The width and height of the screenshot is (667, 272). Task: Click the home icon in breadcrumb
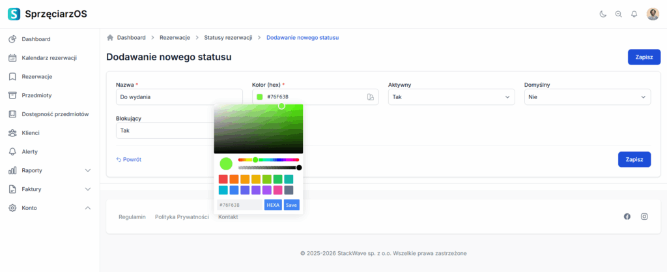coord(110,38)
